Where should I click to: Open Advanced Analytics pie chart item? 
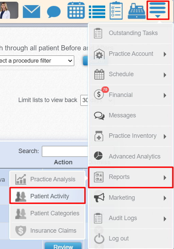[x=131, y=156]
